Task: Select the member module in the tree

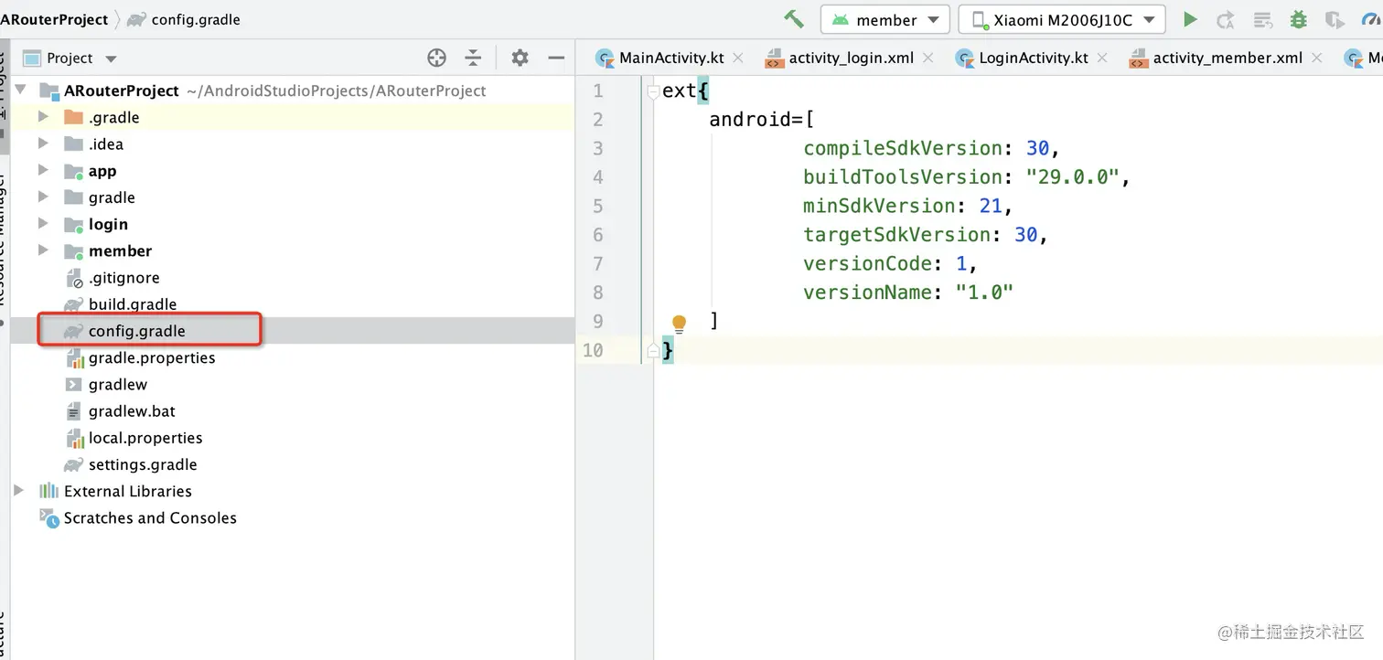Action: tap(120, 250)
